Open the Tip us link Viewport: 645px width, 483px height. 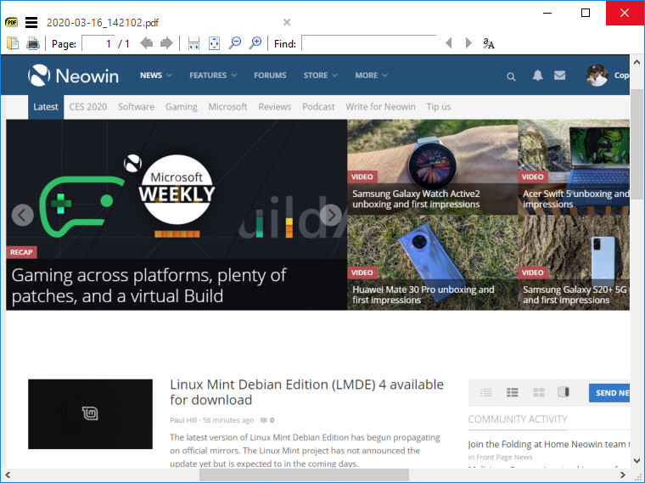point(439,107)
